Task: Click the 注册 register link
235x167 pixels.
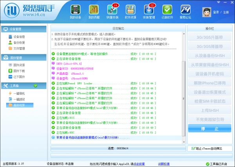Action: tap(226, 12)
